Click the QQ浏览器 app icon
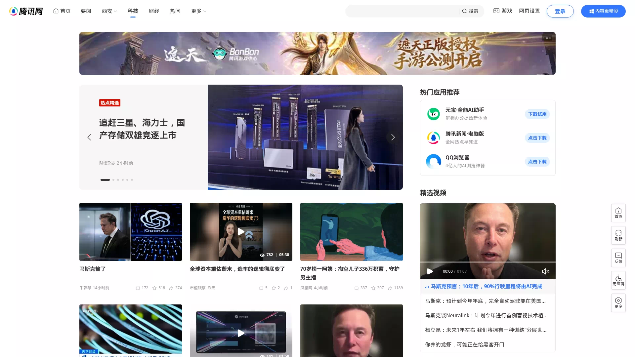Viewport: 635px width, 357px height. (x=434, y=162)
